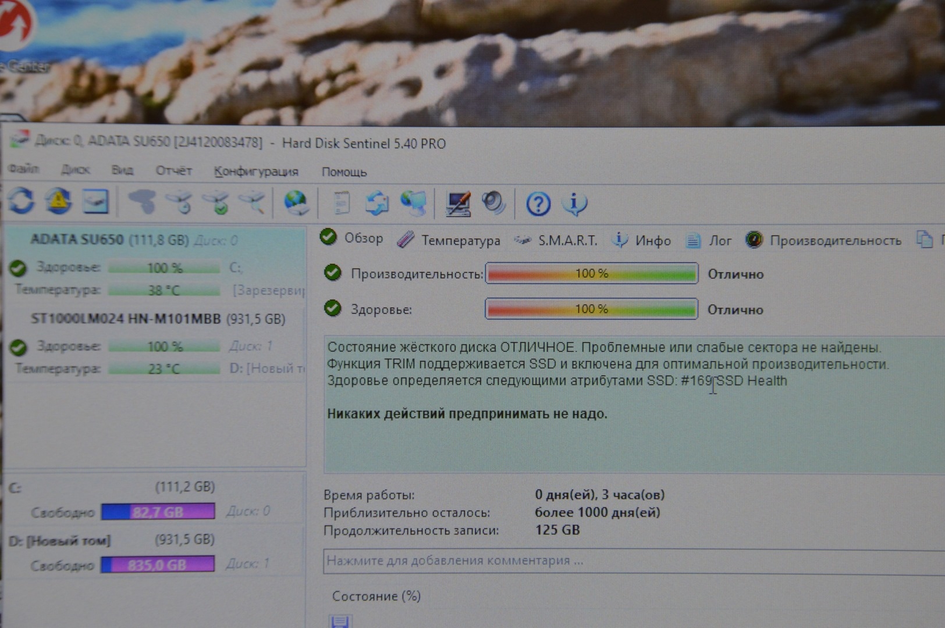Click the blue refresh arrows toolbar icon
This screenshot has height=628, width=945.
pyautogui.click(x=22, y=202)
